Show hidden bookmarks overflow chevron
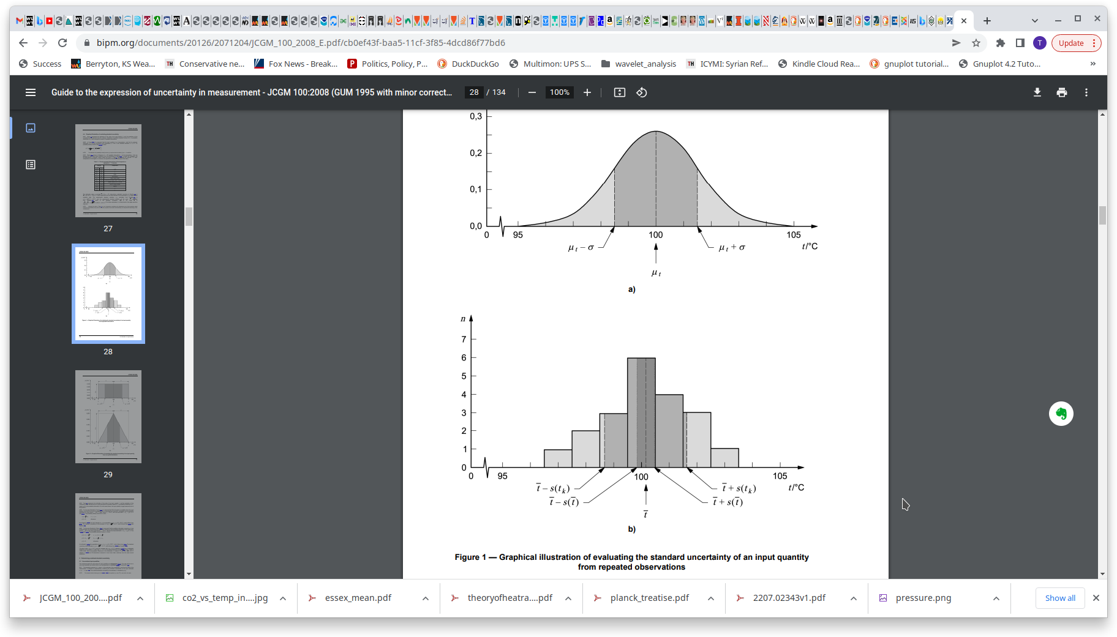 (x=1093, y=64)
